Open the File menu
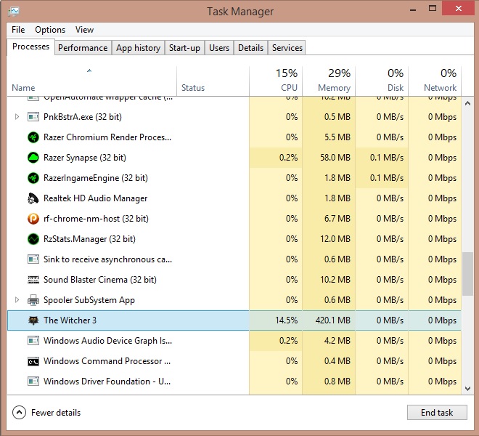The width and height of the screenshot is (479, 436). 18,30
